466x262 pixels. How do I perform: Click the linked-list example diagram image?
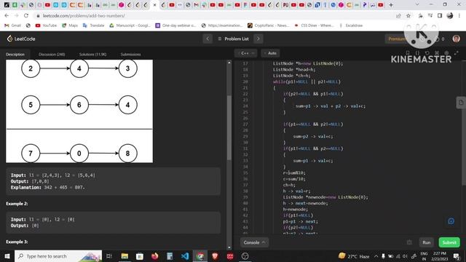79,111
